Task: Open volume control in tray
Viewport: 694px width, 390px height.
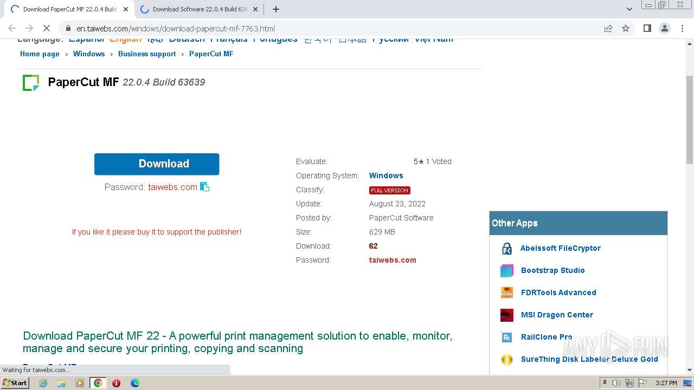Action: coord(616,383)
